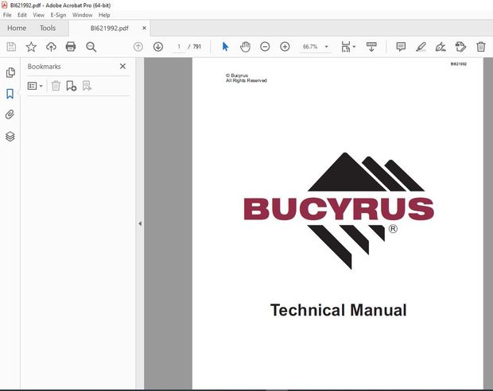The image size is (493, 391).
Task: Close the BI621992.pdf tab
Action: [x=144, y=28]
